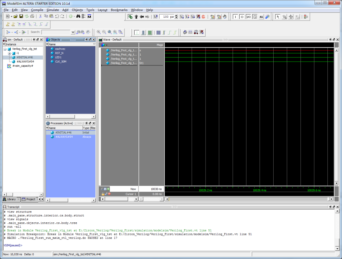
Task: Select the CLK_50M signal in Objects
Action: [x=60, y=62]
